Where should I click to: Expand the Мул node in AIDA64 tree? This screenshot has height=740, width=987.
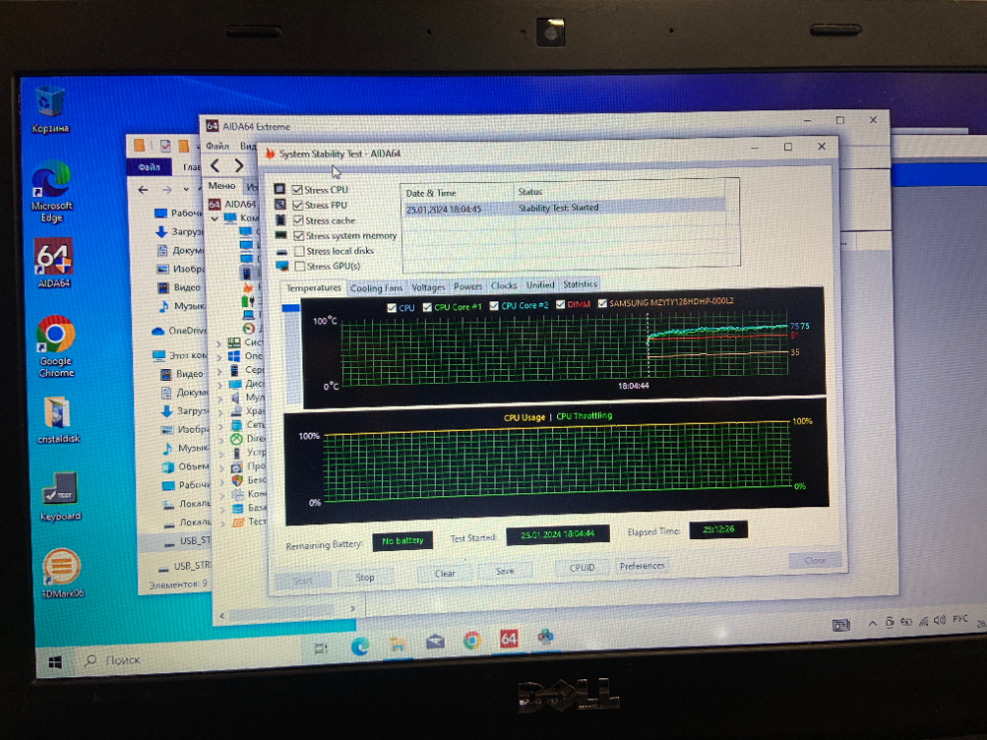(221, 398)
